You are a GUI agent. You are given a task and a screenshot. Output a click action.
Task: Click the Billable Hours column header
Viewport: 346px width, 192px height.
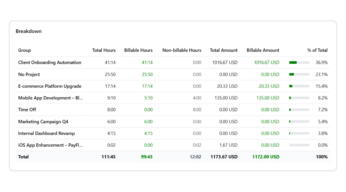[138, 50]
